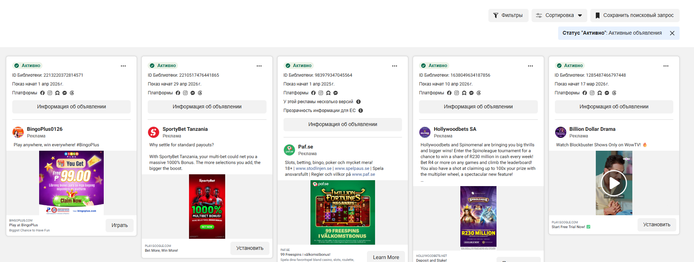Click Threads icon on Billion Dollar Drama ad
Screen dimensions: 694x262
[x=614, y=93]
